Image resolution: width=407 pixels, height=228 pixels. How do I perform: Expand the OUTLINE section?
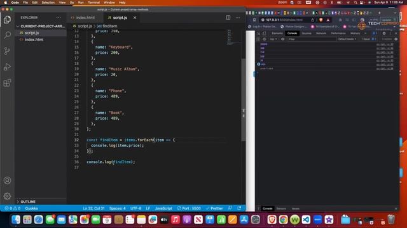click(x=28, y=201)
